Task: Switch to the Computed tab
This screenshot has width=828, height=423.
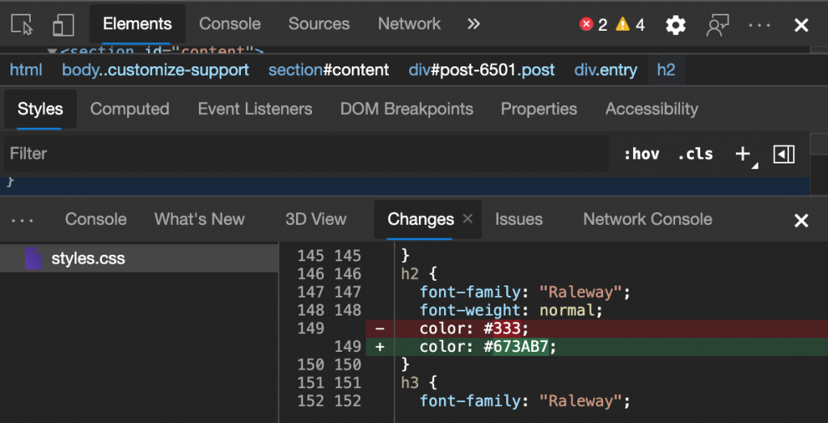Action: click(129, 109)
